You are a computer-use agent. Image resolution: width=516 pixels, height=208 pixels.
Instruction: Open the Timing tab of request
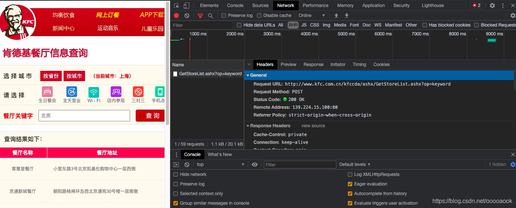click(x=359, y=64)
